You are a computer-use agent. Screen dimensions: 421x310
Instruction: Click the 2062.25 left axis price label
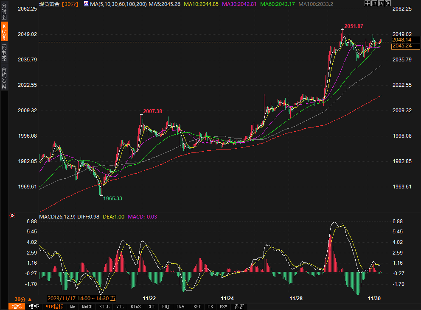coord(28,9)
